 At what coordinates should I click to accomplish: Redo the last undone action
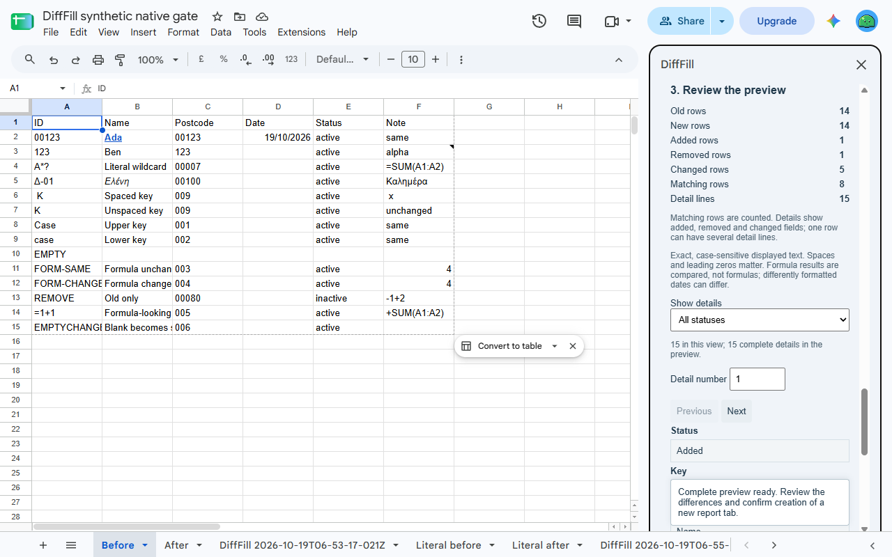click(76, 60)
